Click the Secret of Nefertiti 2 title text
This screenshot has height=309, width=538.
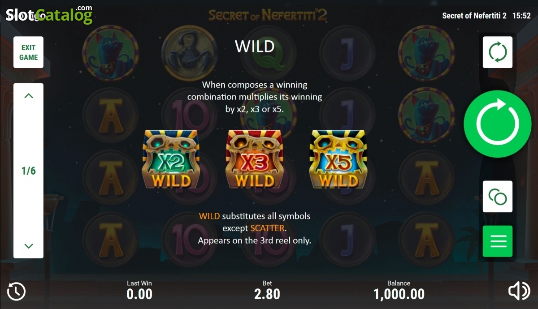pyautogui.click(x=474, y=16)
